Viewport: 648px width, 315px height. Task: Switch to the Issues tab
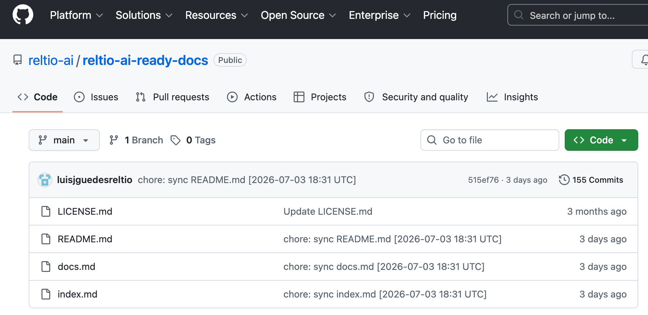pyautogui.click(x=96, y=97)
